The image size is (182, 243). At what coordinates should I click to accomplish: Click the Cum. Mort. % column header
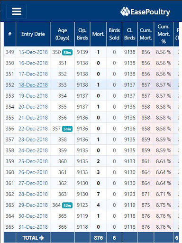click(164, 34)
